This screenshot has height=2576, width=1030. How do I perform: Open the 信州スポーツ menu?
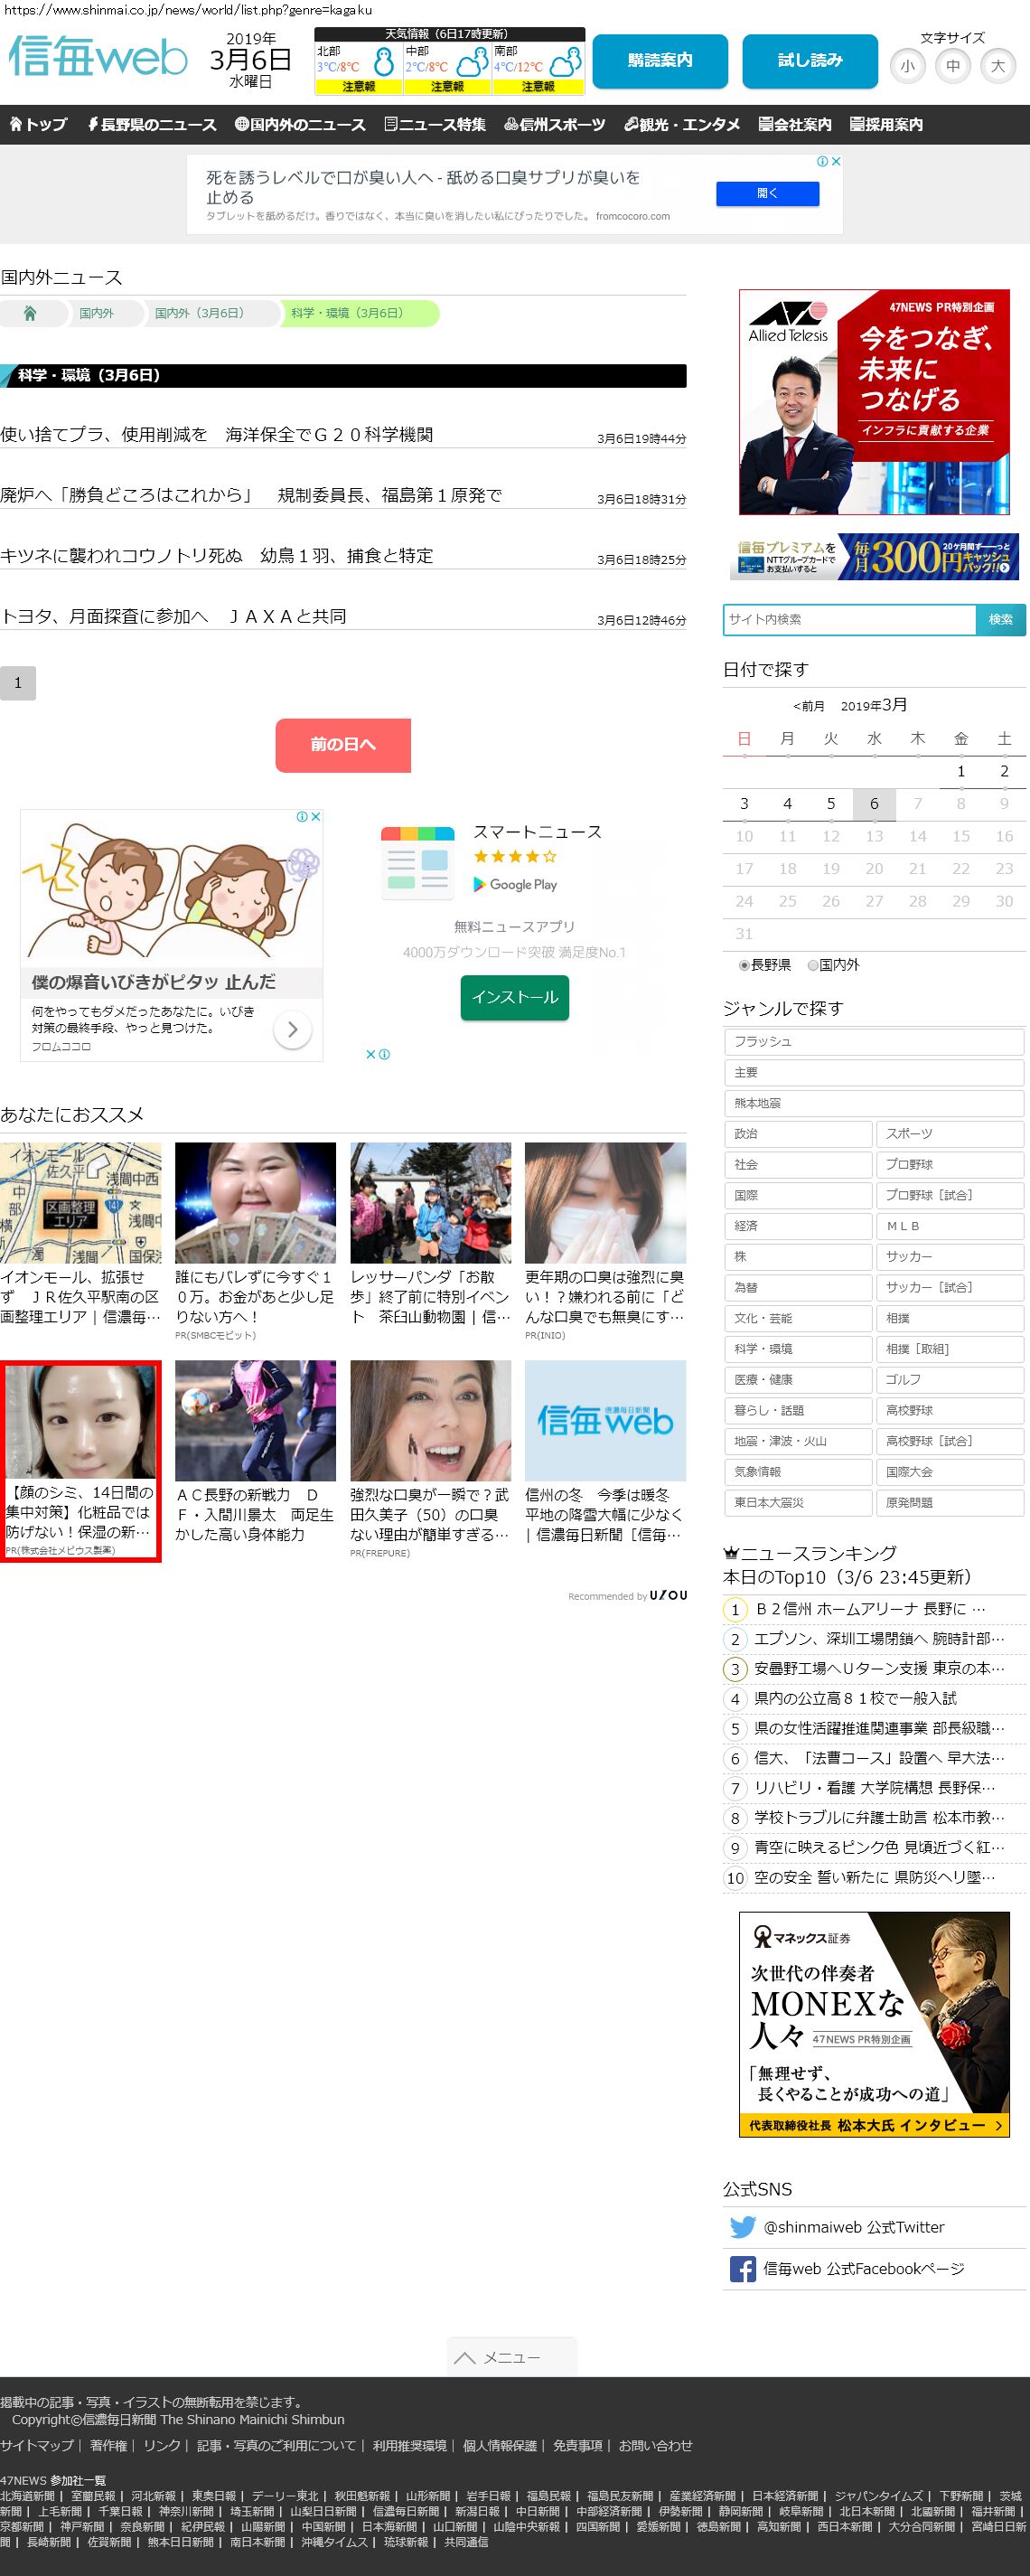point(554,125)
